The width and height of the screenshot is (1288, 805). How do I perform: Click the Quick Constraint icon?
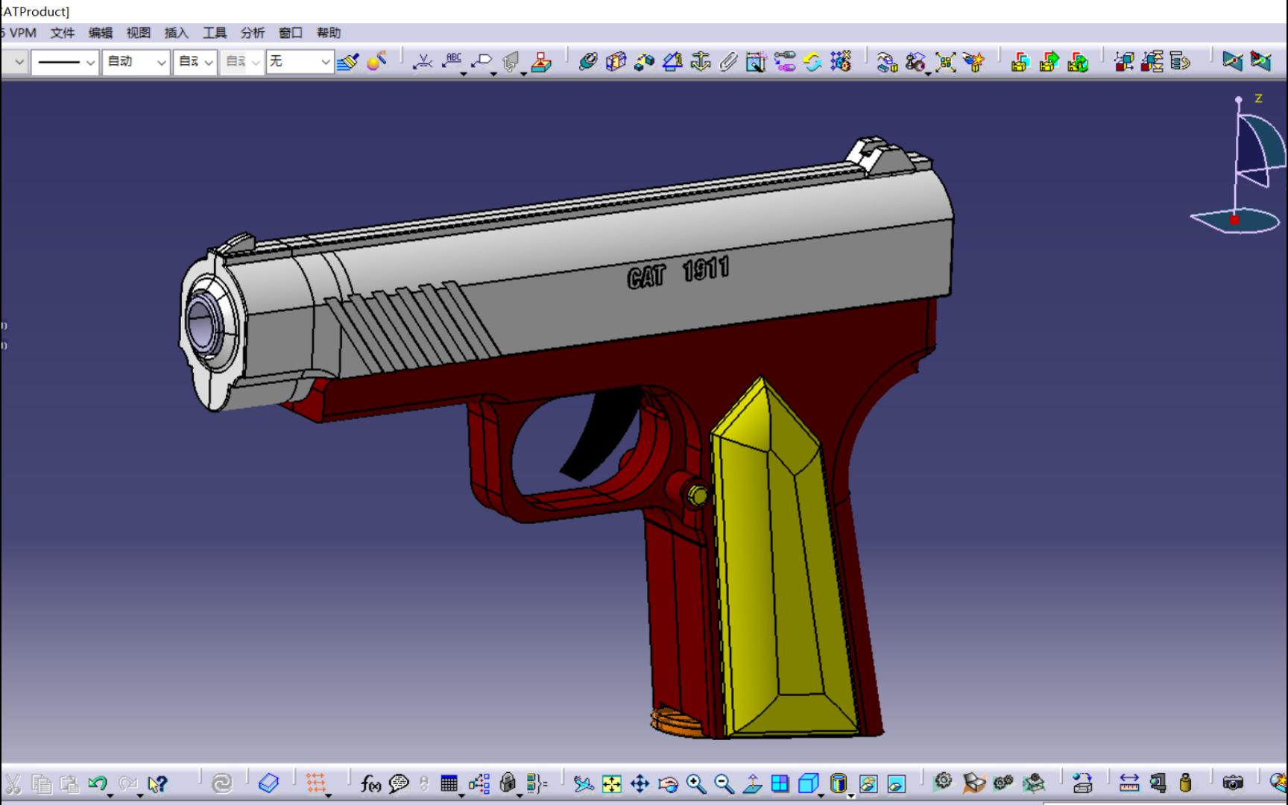(756, 62)
